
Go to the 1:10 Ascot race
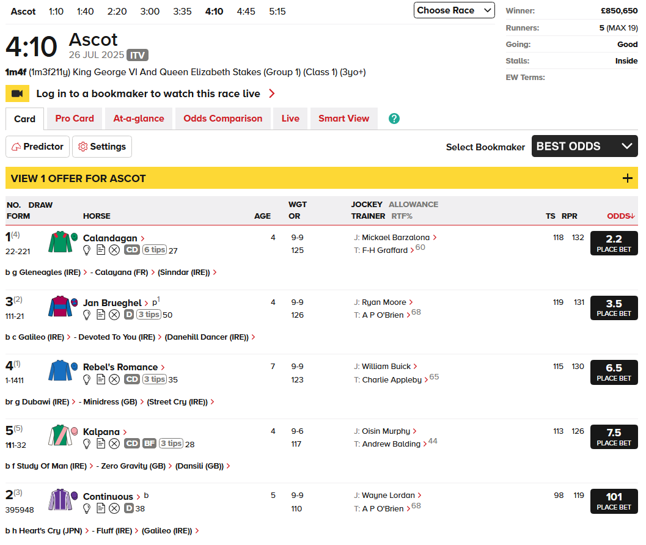tap(56, 12)
